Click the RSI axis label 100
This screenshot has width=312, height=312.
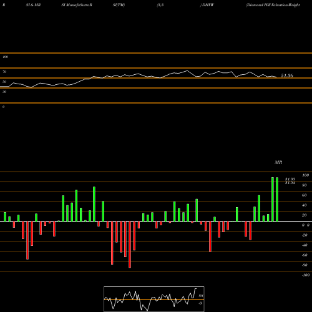coord(5,57)
